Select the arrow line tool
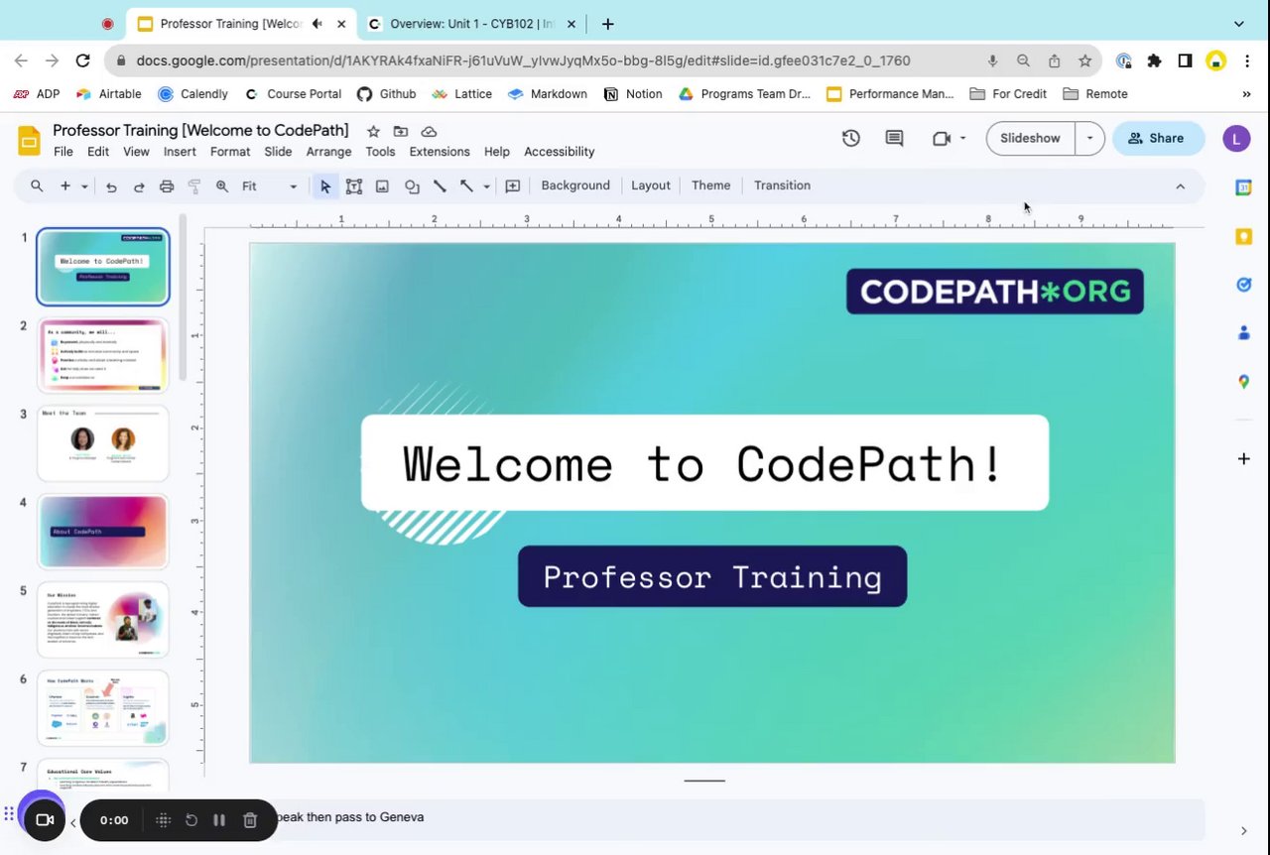Screen dimensions: 1270x855 (x=466, y=186)
